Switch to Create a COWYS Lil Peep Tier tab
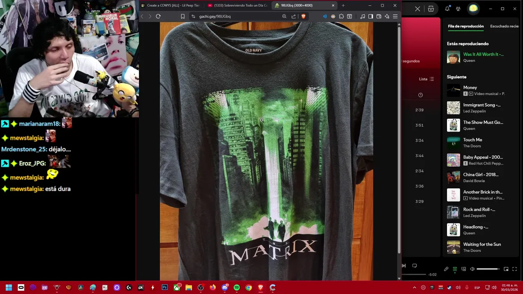 click(x=170, y=5)
